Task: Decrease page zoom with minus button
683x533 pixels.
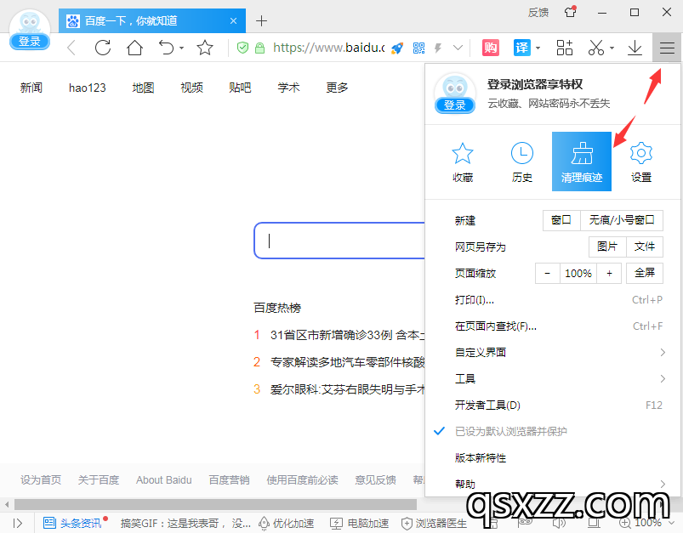Action: (548, 273)
